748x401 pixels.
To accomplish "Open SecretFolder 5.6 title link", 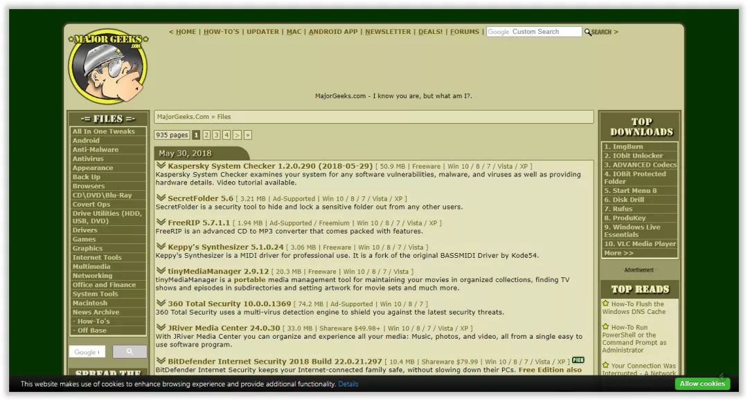I will [x=200, y=198].
